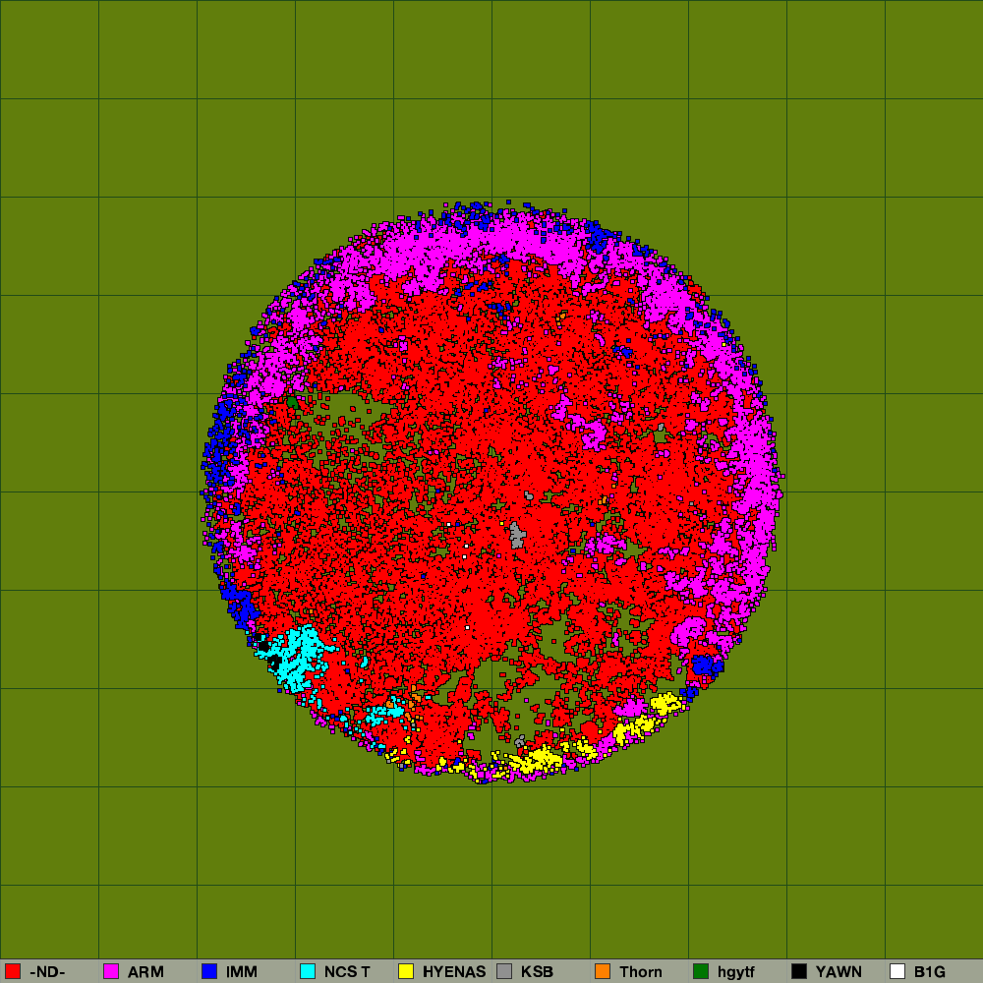Click the solid blue IMM block at lower right

point(704,665)
